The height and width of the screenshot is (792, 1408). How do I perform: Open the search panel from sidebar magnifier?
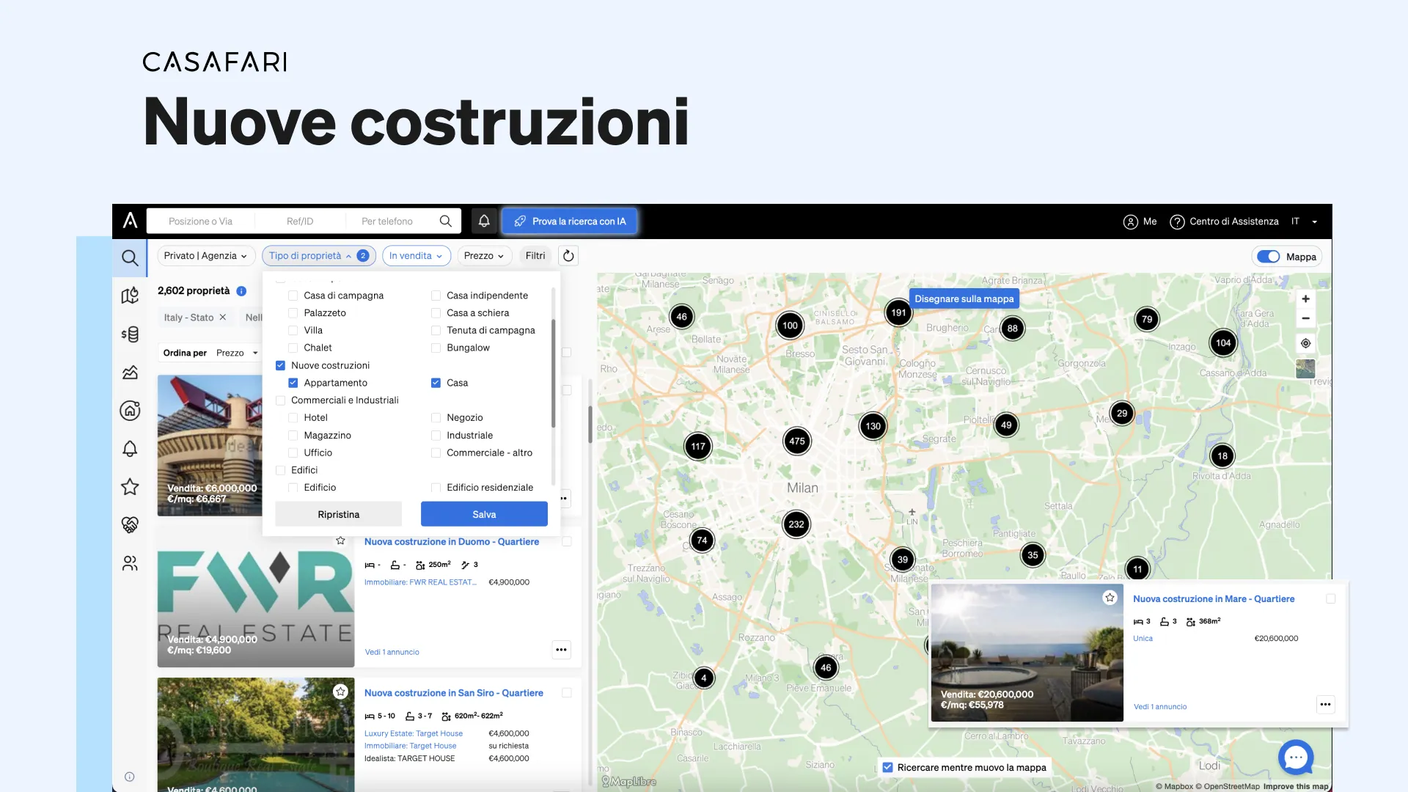130,258
